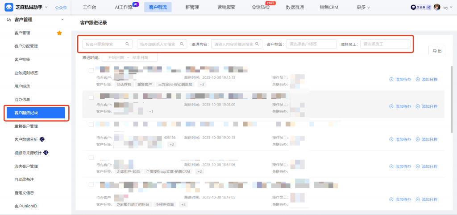Click 添加待办 for the 18:54:06 record

point(400,166)
